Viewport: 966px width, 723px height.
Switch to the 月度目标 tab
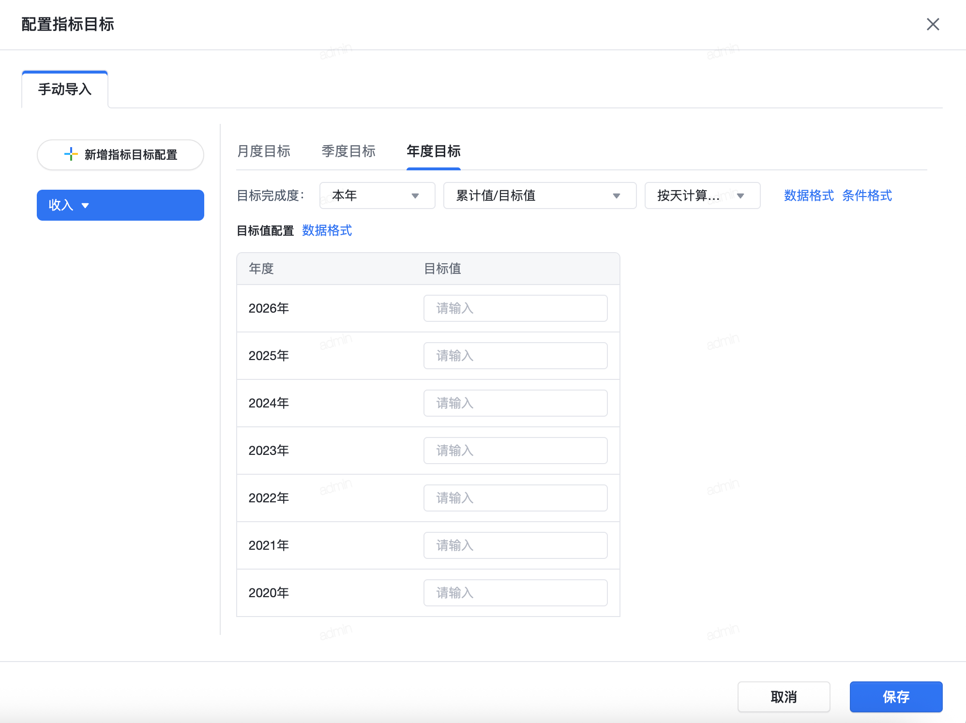pyautogui.click(x=264, y=151)
